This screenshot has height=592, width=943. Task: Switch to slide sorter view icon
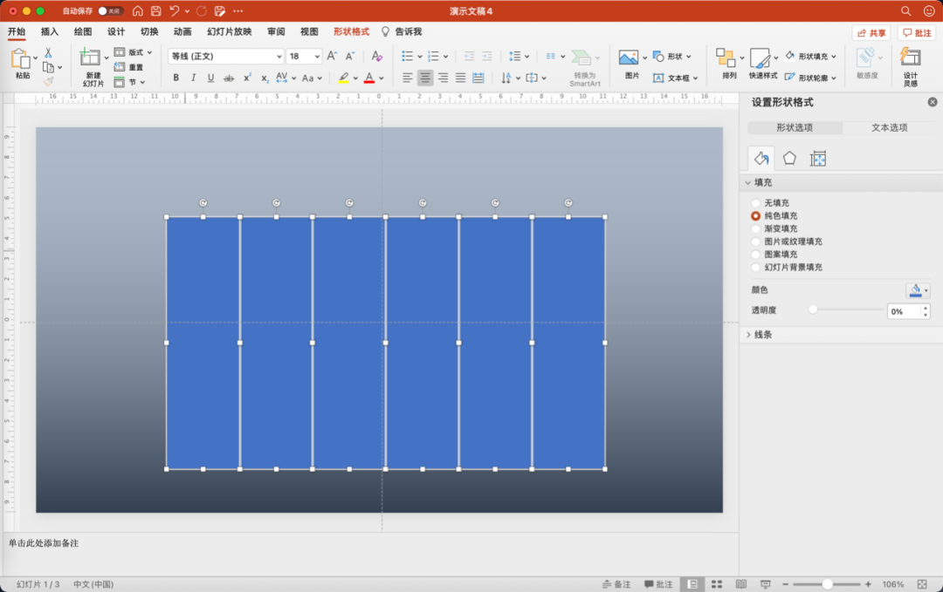[717, 583]
